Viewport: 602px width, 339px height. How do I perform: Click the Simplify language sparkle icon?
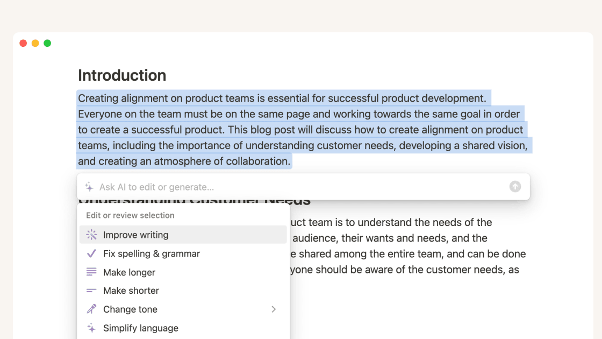click(x=91, y=328)
